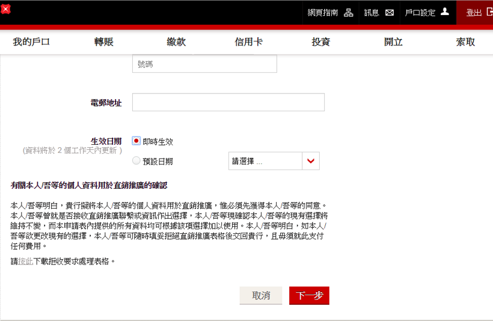Click the broken image icon at top left
The height and width of the screenshot is (321, 493).
tap(5, 9)
